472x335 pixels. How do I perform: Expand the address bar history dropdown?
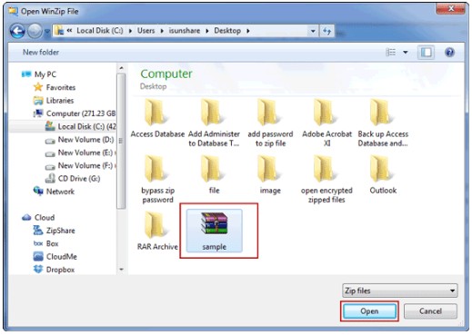pyautogui.click(x=313, y=31)
